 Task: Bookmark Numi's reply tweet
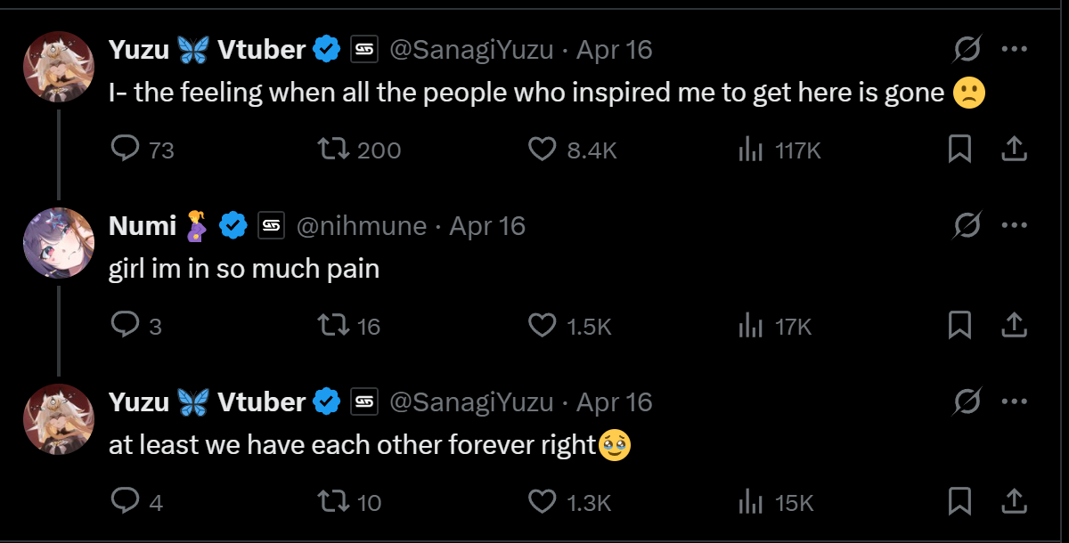pos(959,326)
